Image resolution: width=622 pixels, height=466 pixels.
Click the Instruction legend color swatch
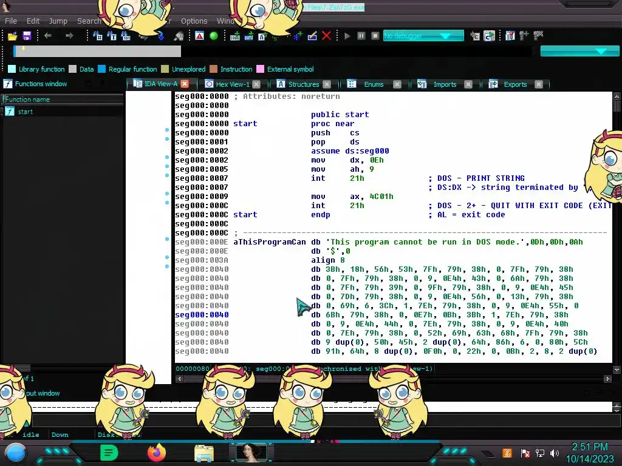[x=213, y=69]
